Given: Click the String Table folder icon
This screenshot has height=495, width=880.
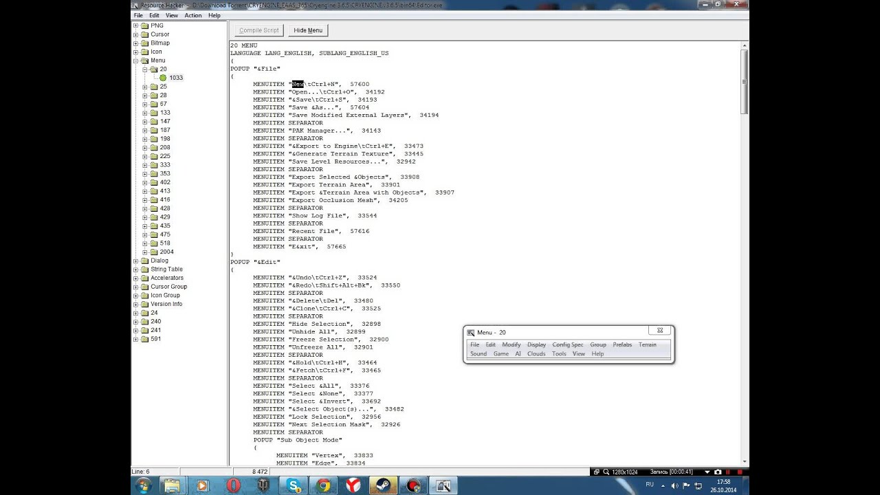Looking at the screenshot, I should [144, 269].
